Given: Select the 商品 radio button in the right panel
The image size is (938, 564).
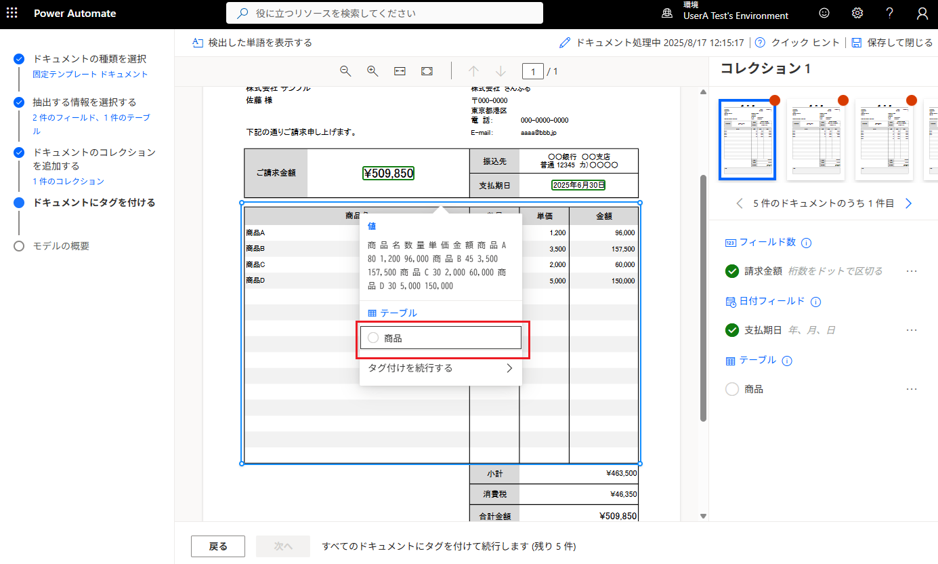Looking at the screenshot, I should [x=731, y=388].
